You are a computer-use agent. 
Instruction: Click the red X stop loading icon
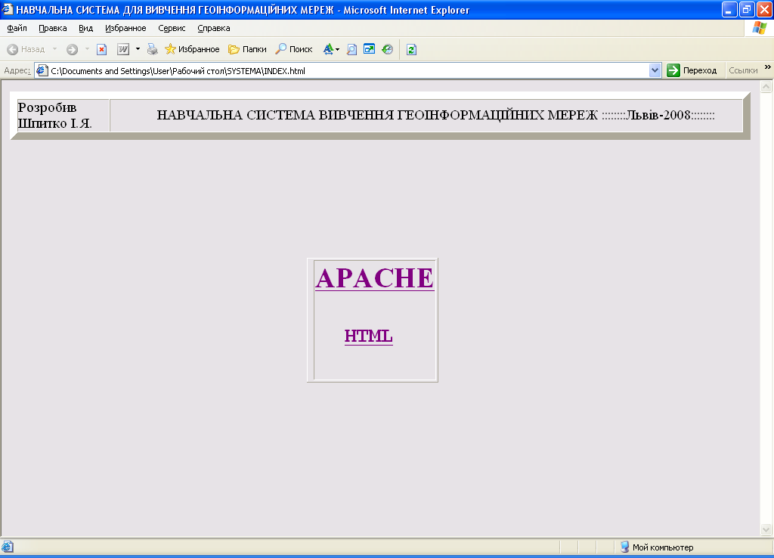coord(102,49)
